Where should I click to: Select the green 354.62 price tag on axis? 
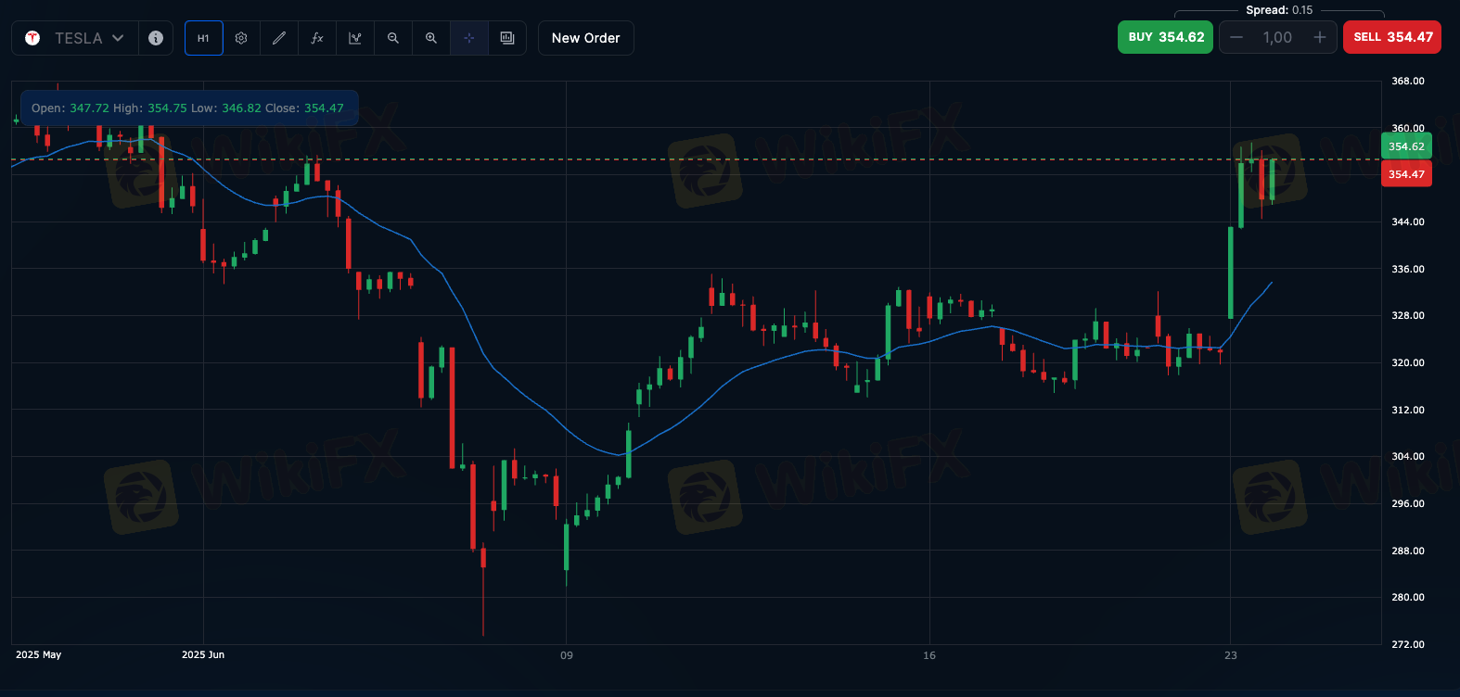coord(1406,146)
